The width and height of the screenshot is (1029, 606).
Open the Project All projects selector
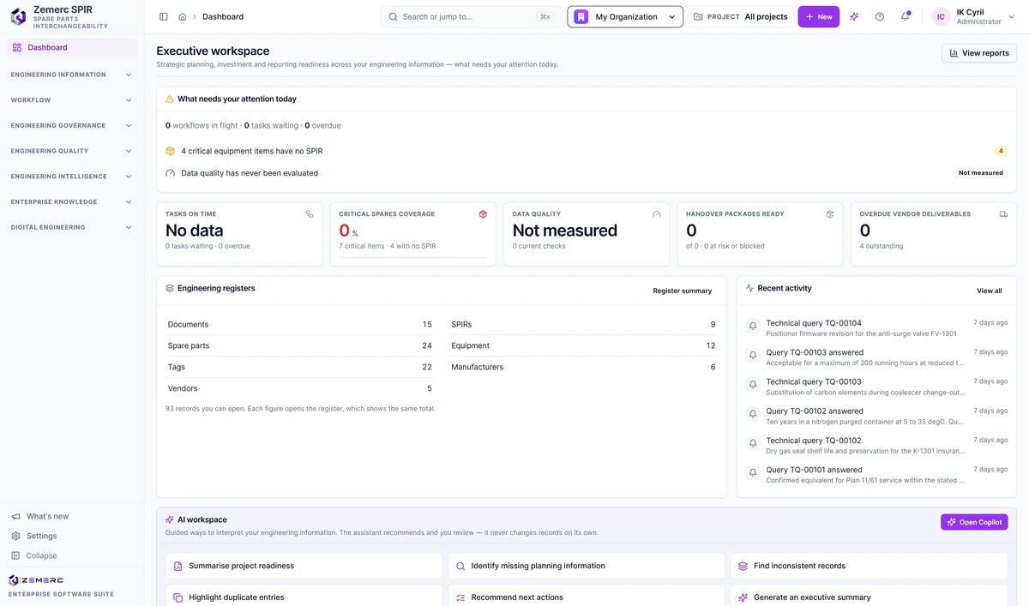pos(741,16)
